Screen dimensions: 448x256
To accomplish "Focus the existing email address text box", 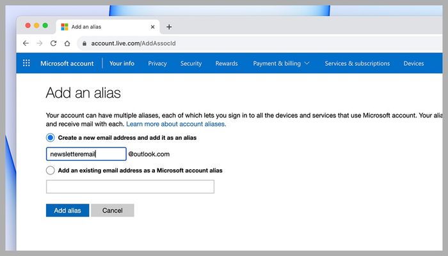I will click(x=130, y=186).
